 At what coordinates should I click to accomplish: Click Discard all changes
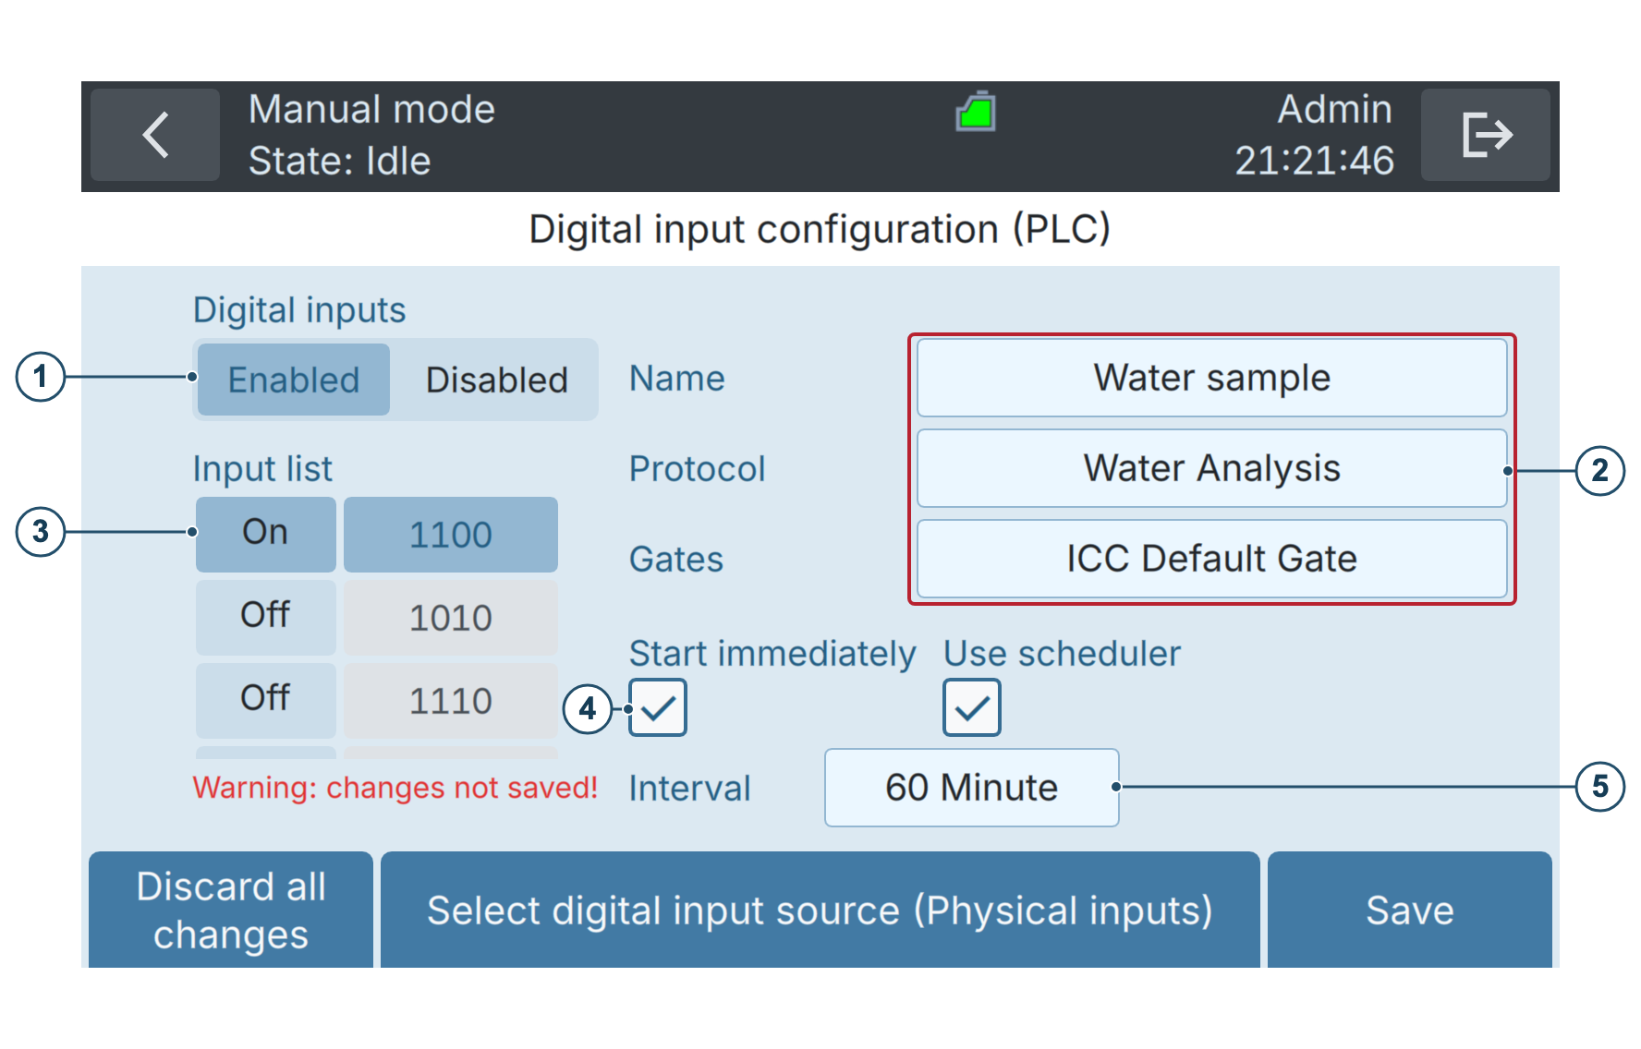[x=231, y=910]
